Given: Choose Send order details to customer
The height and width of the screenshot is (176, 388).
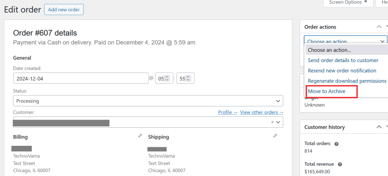Looking at the screenshot, I should click(x=343, y=60).
